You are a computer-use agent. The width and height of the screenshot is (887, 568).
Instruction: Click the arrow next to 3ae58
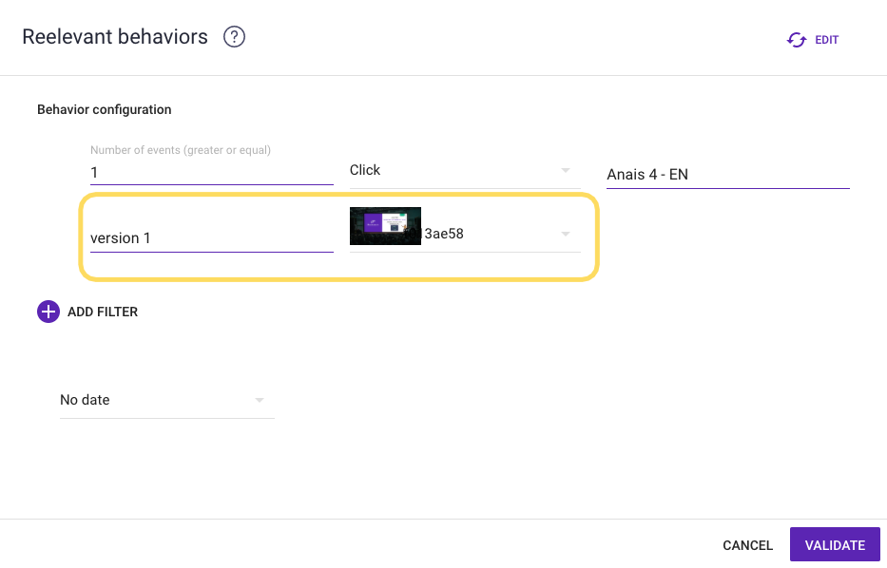point(566,234)
